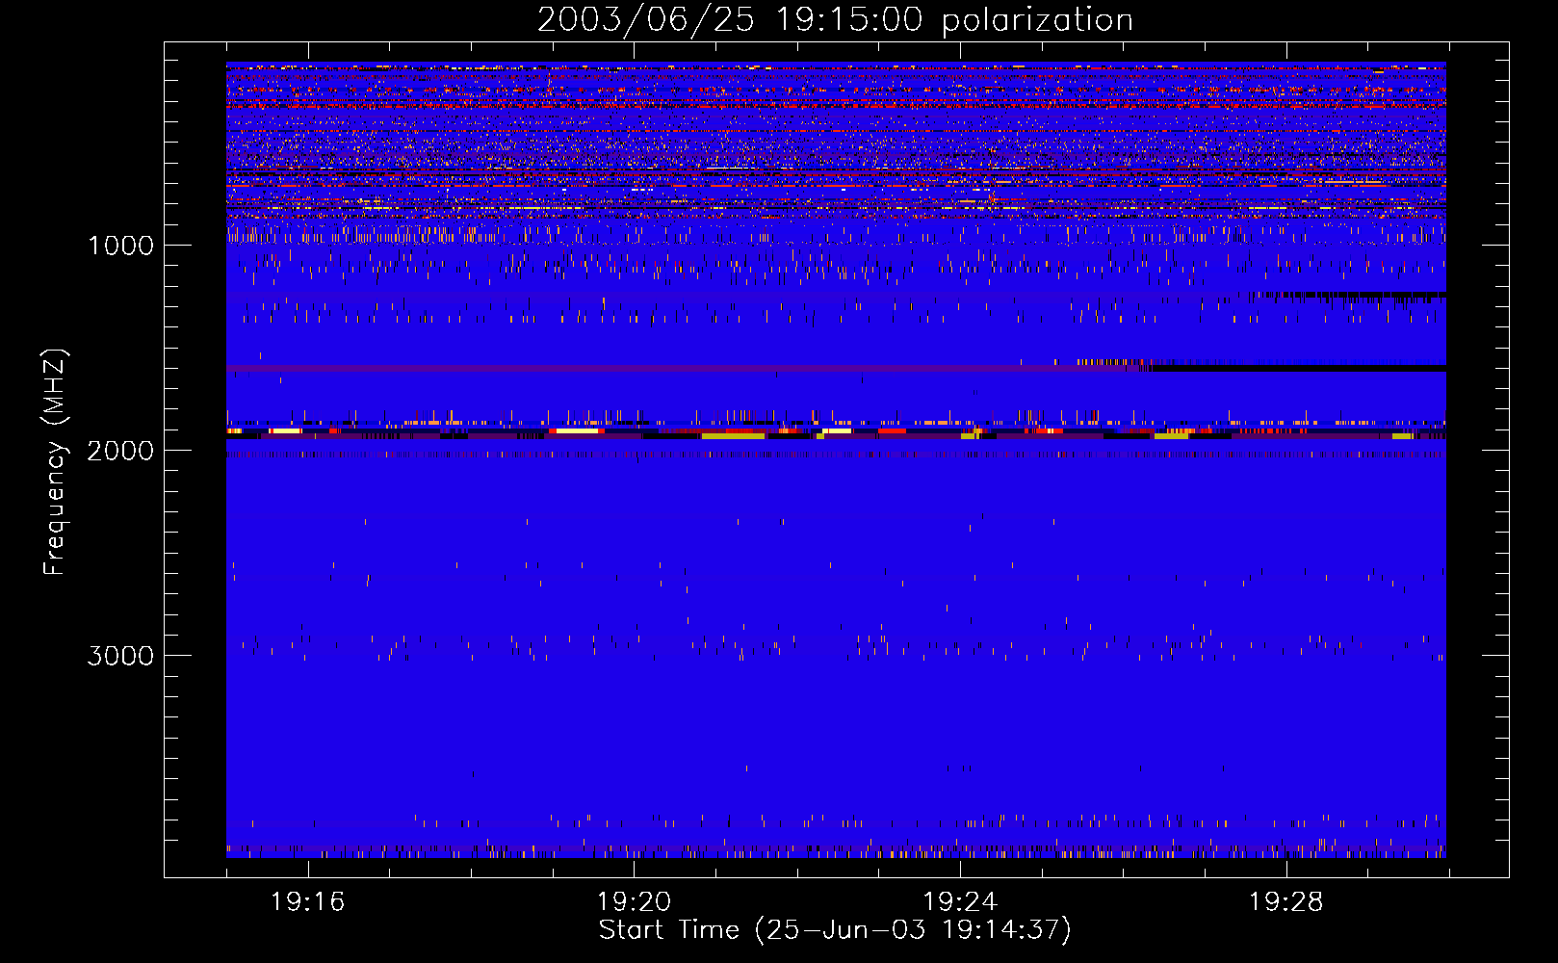Viewport: 1558px width, 963px height.
Task: Click the 3000 frequency tick label
Action: (120, 656)
